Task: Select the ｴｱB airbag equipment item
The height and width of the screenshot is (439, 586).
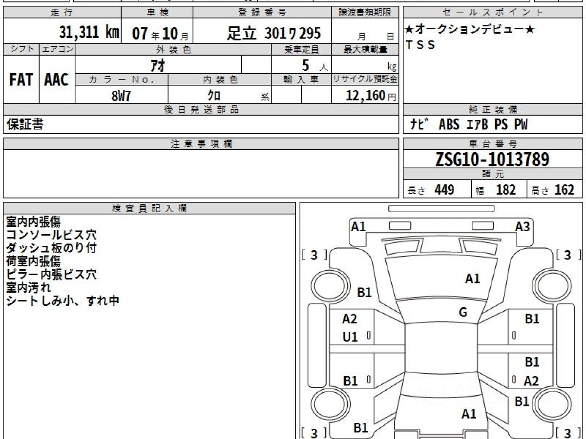Action: [477, 125]
